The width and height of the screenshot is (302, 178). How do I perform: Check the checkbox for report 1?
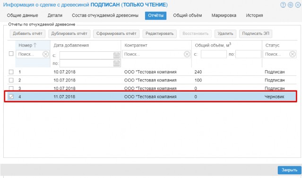point(11,72)
